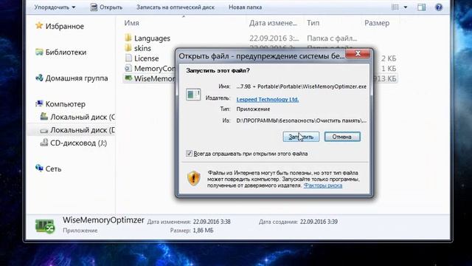
Task: Select Библиотеки in the navigation pane
Action: point(66,52)
